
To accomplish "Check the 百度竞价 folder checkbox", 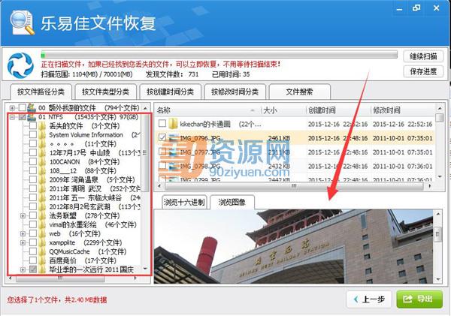I will [33, 260].
